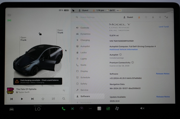Open the audio equalizer settings icon
The image size is (180, 119).
click(x=53, y=99)
